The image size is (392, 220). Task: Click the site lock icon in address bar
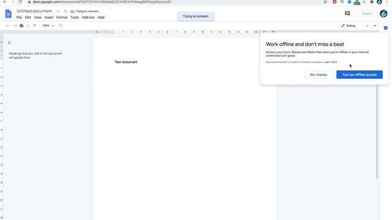(x=29, y=2)
